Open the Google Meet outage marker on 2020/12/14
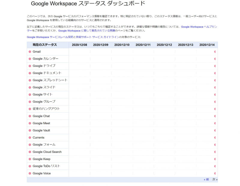The height and width of the screenshot is (186, 240). (215, 123)
